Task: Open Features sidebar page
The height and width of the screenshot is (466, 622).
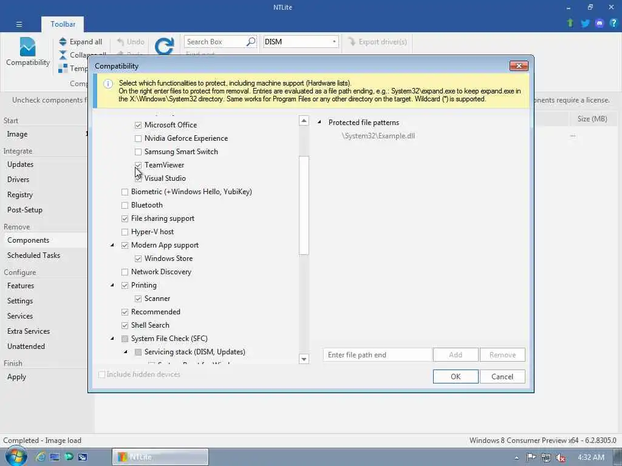Action: point(21,286)
